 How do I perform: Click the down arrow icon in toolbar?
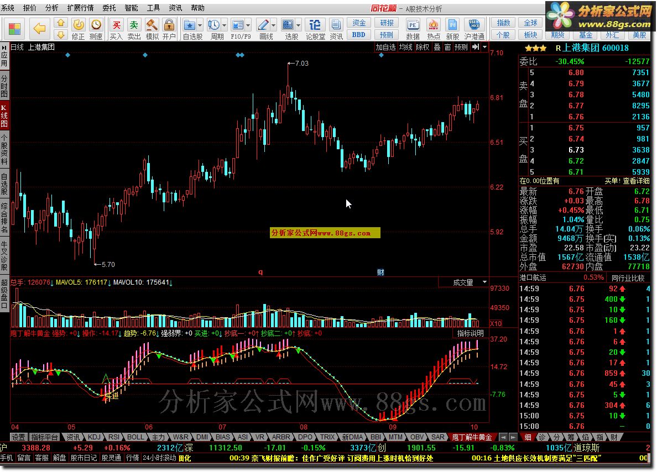(x=61, y=35)
